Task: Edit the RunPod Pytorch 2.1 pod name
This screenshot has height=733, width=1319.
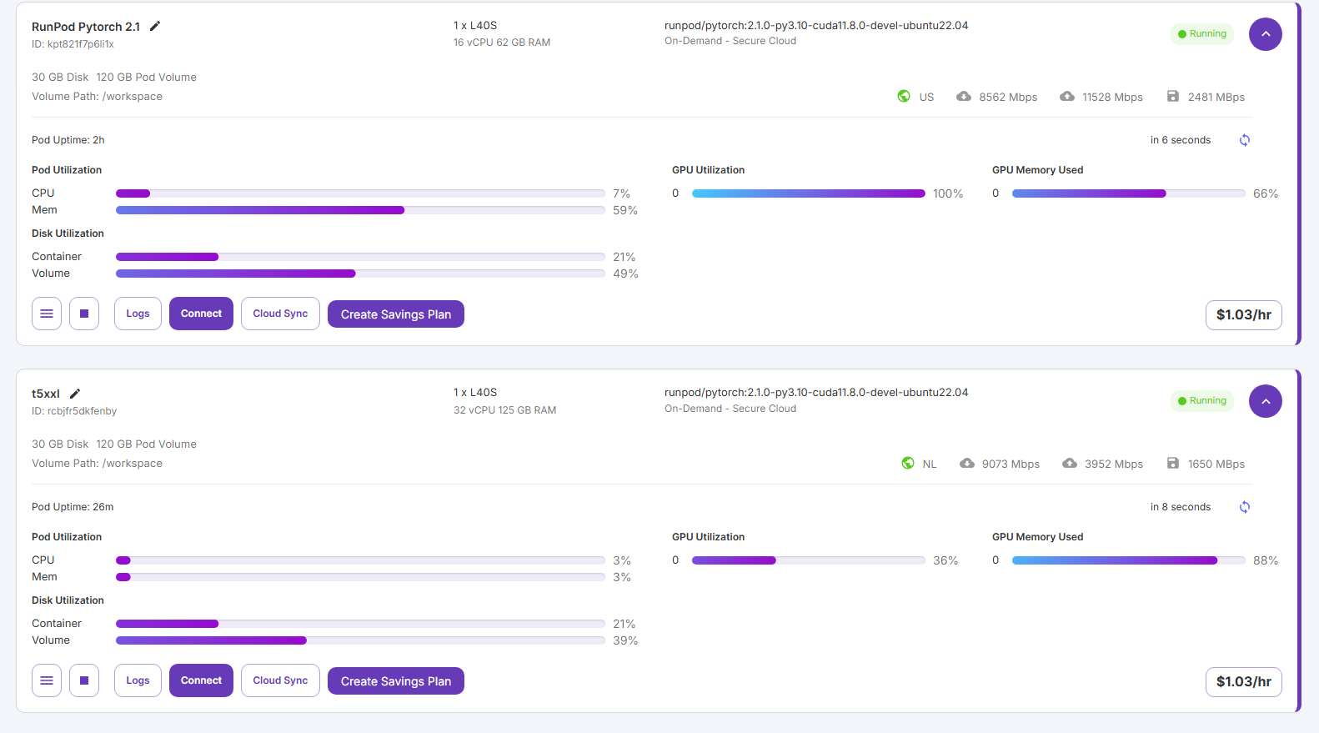Action: pyautogui.click(x=155, y=27)
